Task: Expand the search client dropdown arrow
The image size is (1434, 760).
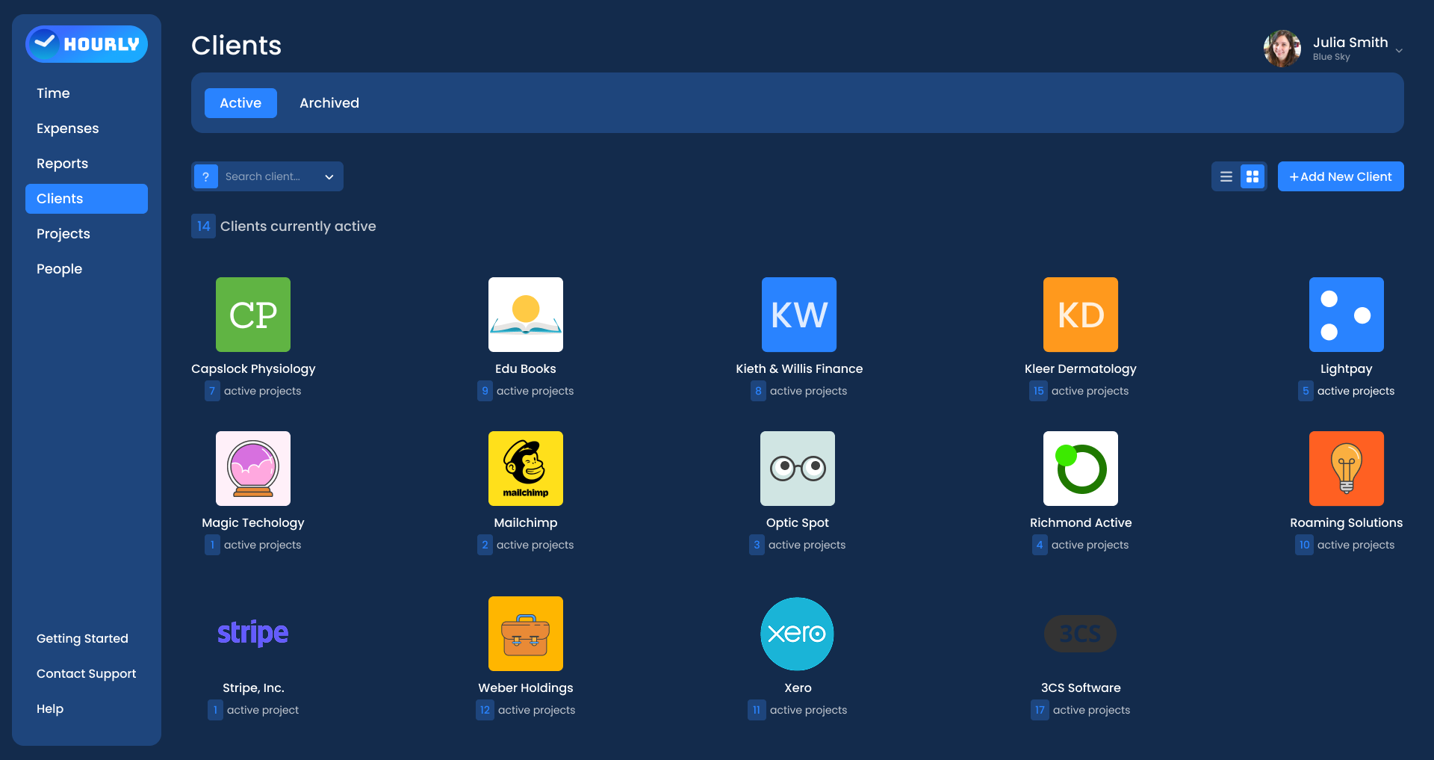Action: pos(329,177)
